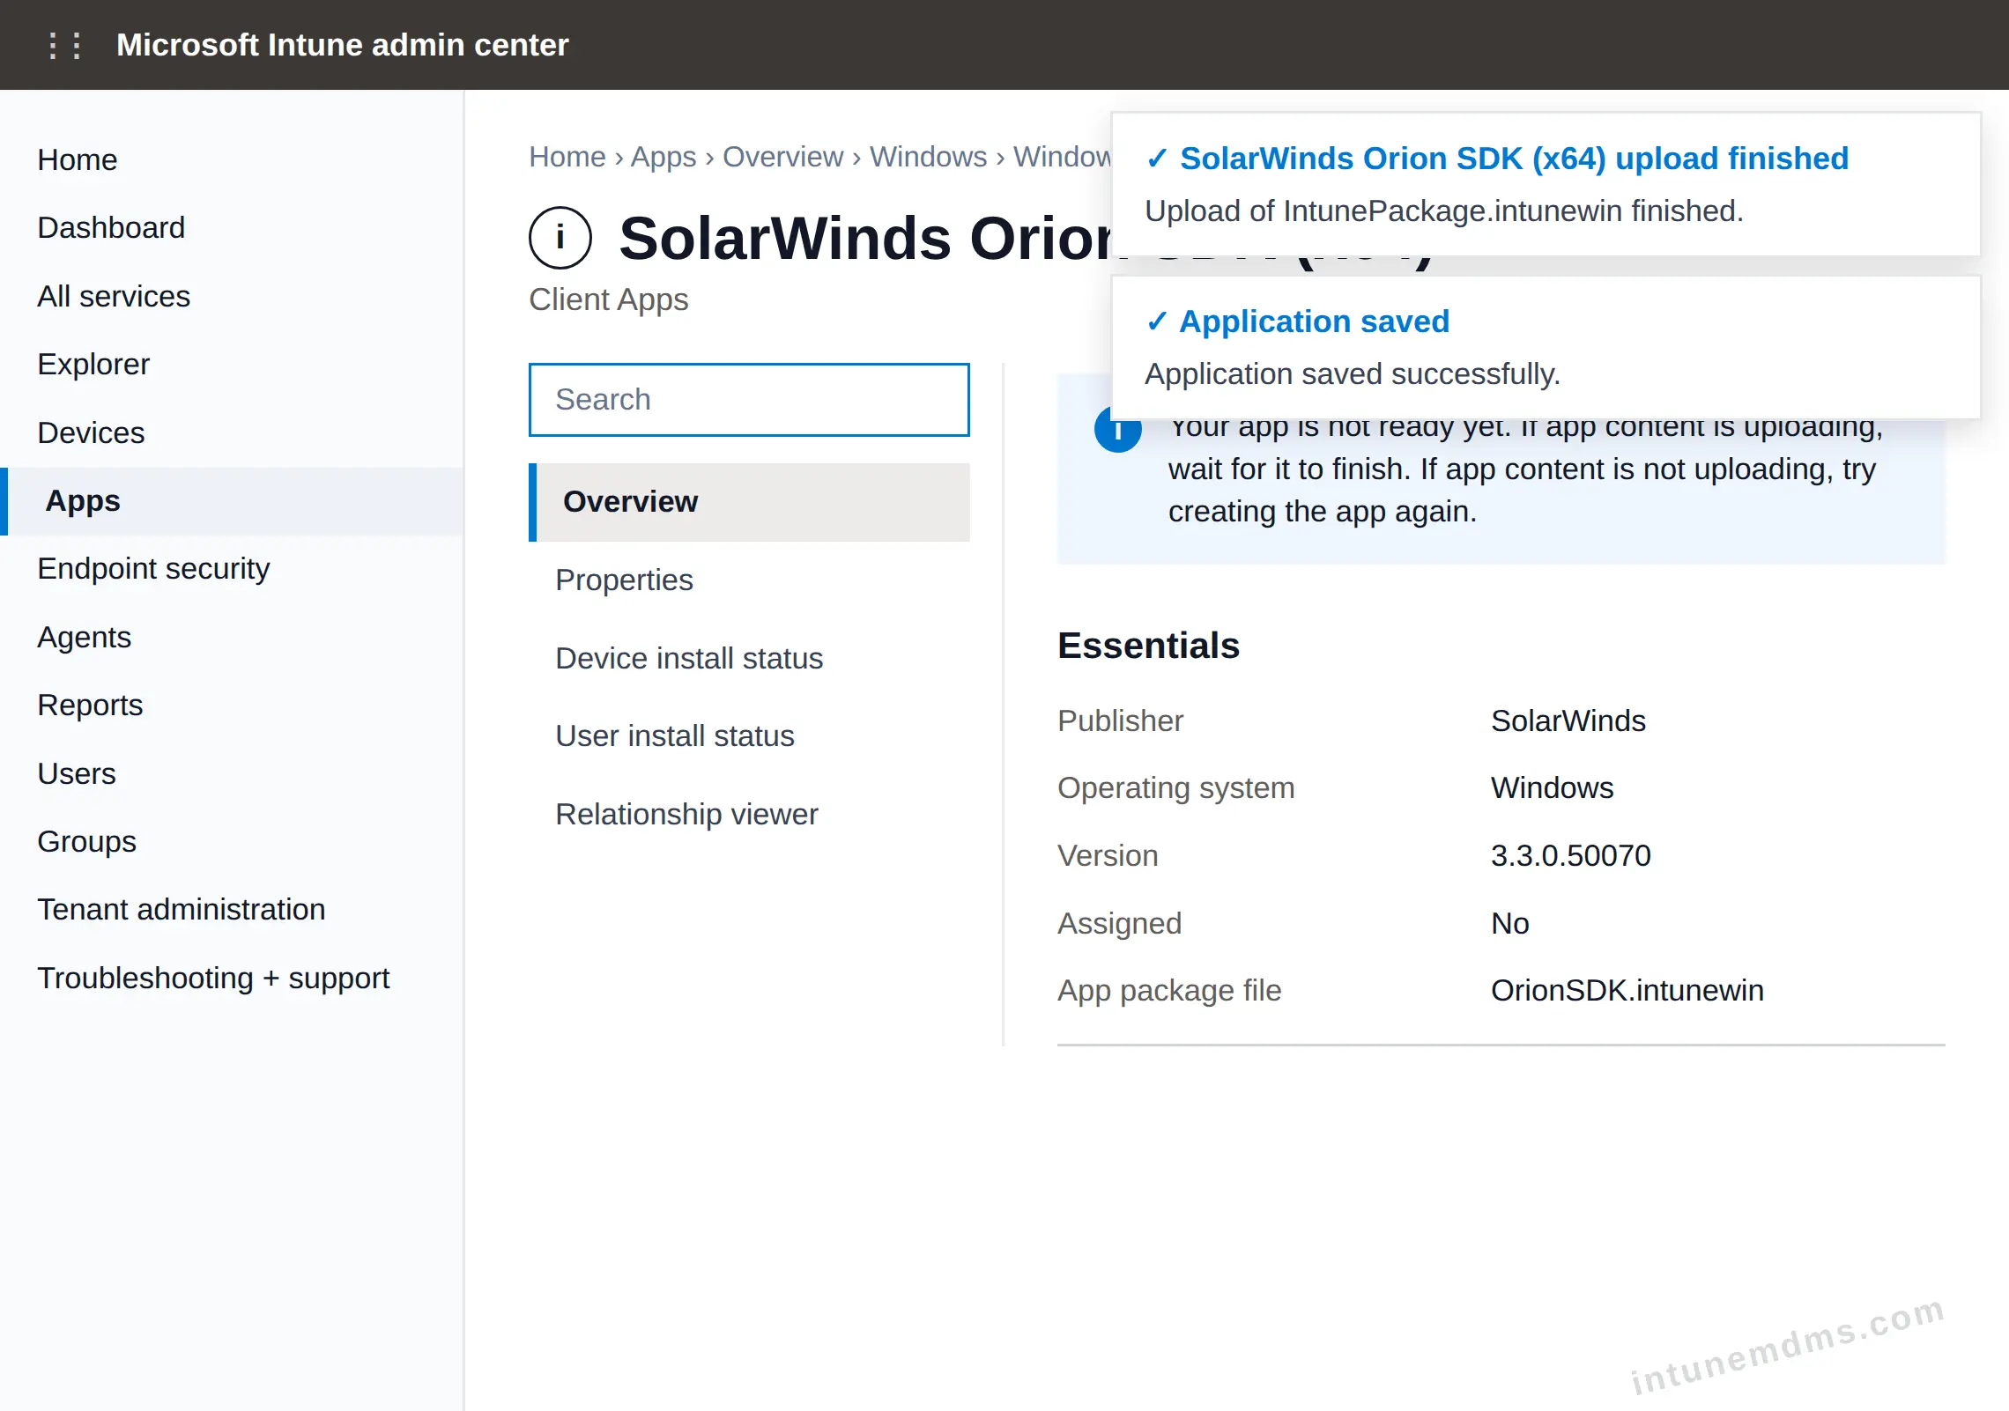The width and height of the screenshot is (2009, 1411).
Task: Click the Home breadcrumb link
Action: click(x=567, y=156)
